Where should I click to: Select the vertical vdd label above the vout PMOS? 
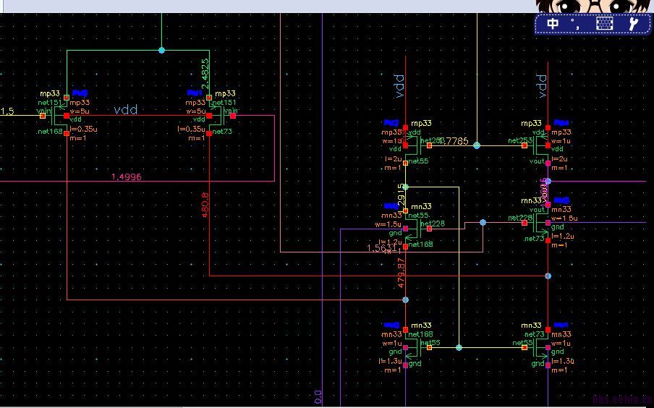tap(541, 86)
